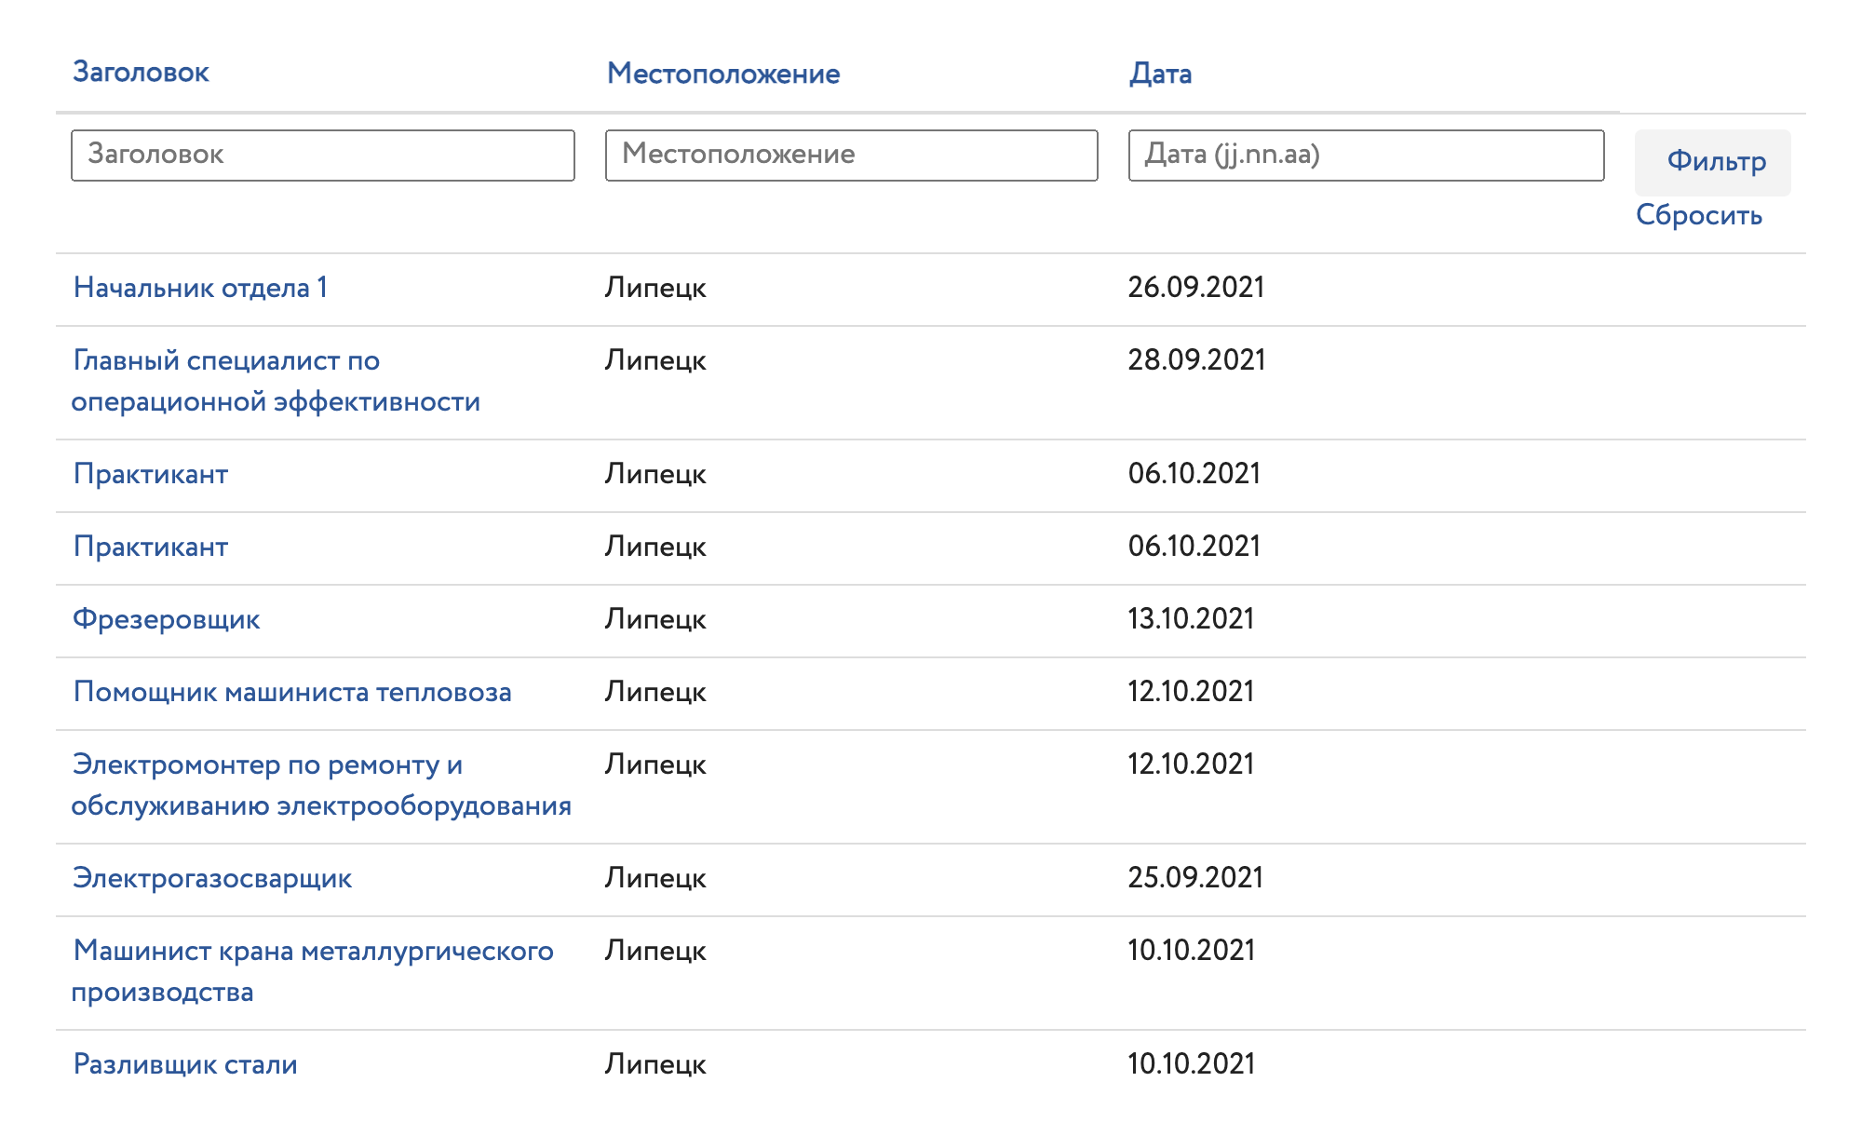Open Главный специалист по операционной эффективности posting
1862x1136 pixels.
[276, 381]
